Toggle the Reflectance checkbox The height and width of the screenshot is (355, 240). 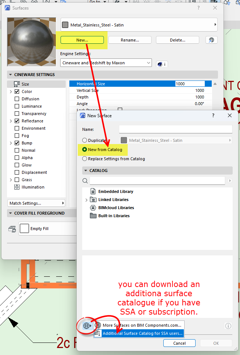[17, 121]
